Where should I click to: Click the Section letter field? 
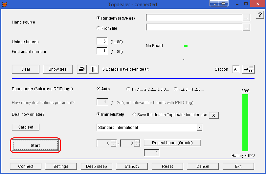pyautogui.click(x=236, y=69)
